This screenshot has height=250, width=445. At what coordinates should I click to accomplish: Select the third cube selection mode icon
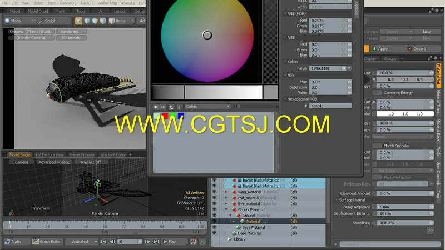[x=95, y=21]
